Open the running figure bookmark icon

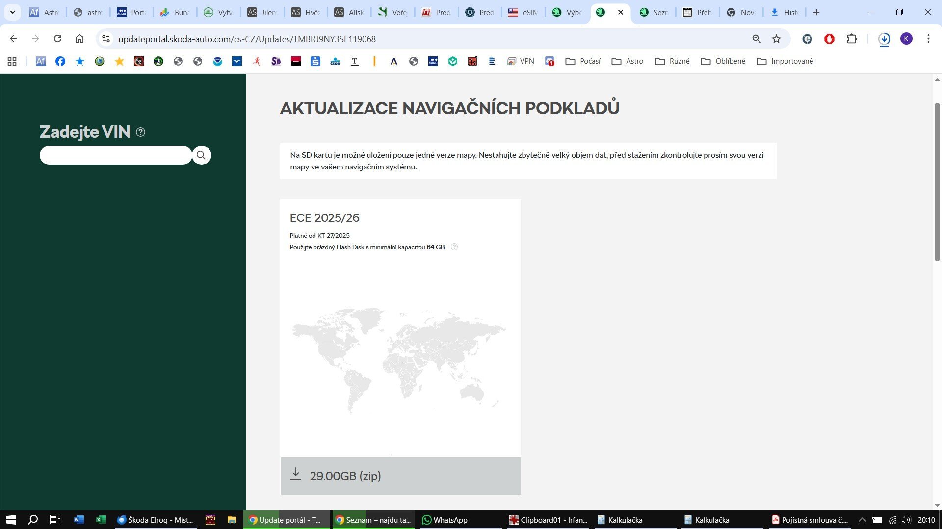pos(257,61)
